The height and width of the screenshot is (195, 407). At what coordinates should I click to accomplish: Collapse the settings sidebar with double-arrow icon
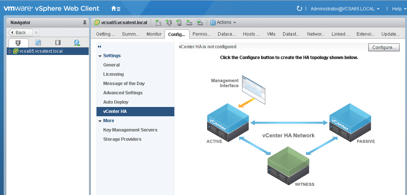[99, 46]
